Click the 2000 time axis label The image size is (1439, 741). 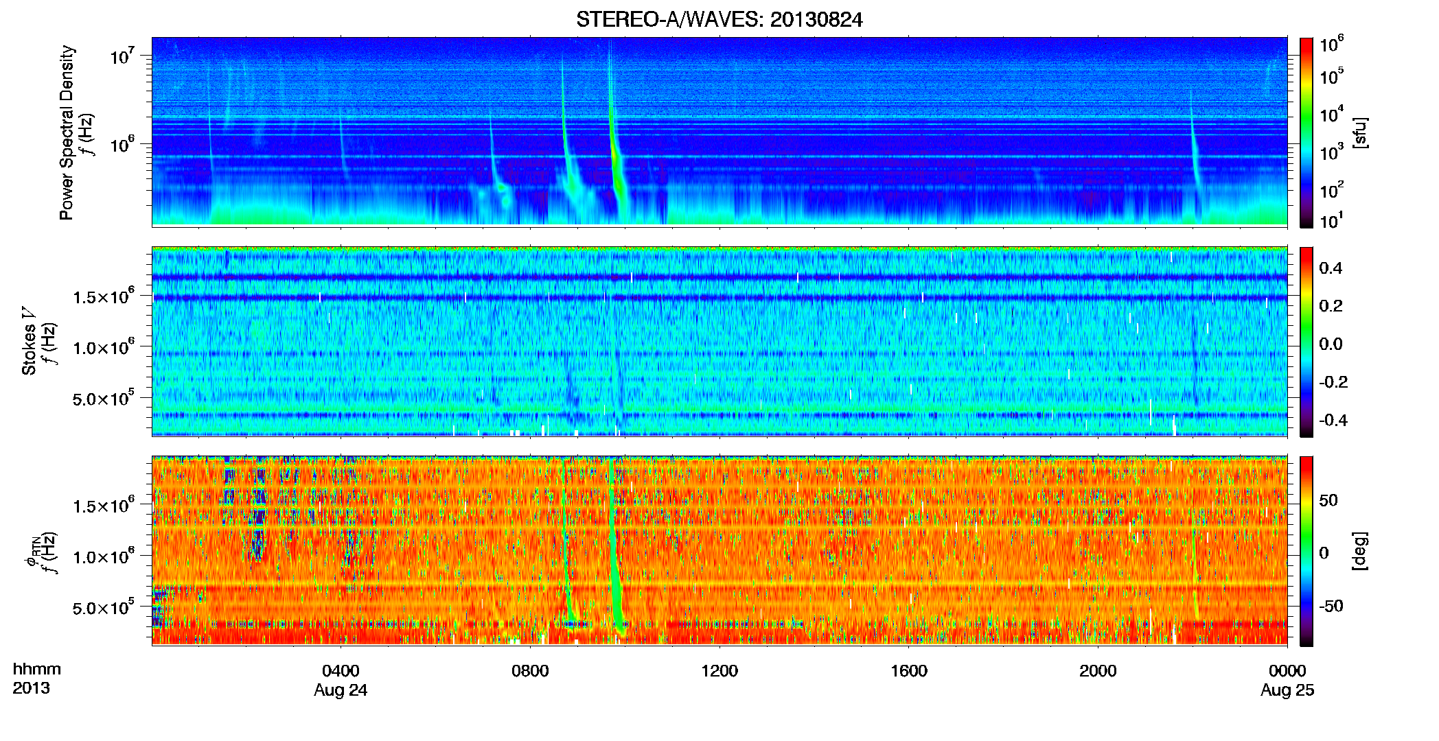(1098, 670)
